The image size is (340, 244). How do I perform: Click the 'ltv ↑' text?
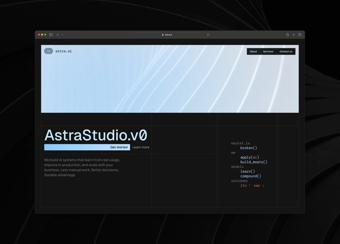coord(245,186)
